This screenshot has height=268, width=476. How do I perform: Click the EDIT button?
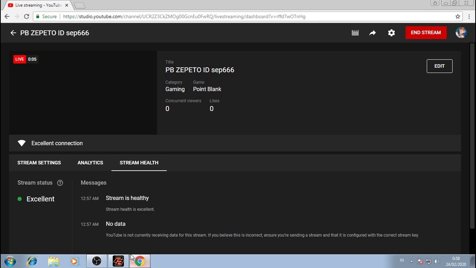[440, 66]
